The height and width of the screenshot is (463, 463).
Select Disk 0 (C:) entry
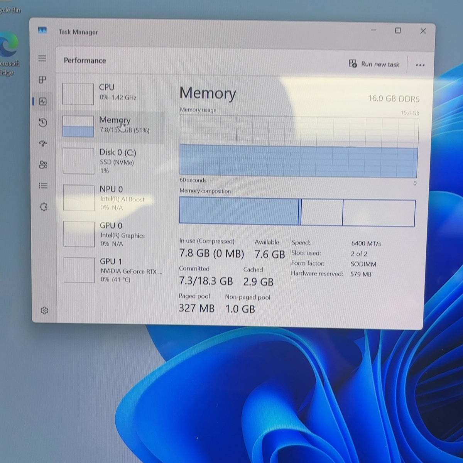(x=111, y=161)
